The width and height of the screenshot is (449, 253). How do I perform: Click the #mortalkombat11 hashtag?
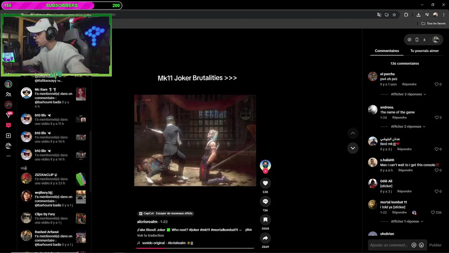coord(224,229)
